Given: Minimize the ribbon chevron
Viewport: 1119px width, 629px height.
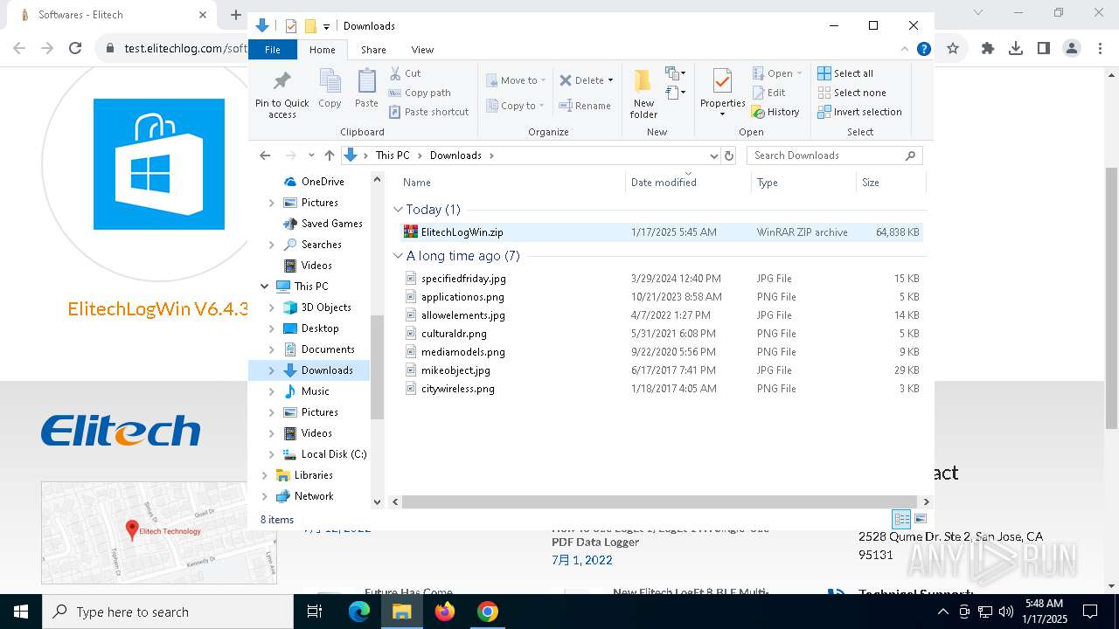Looking at the screenshot, I should 905,50.
